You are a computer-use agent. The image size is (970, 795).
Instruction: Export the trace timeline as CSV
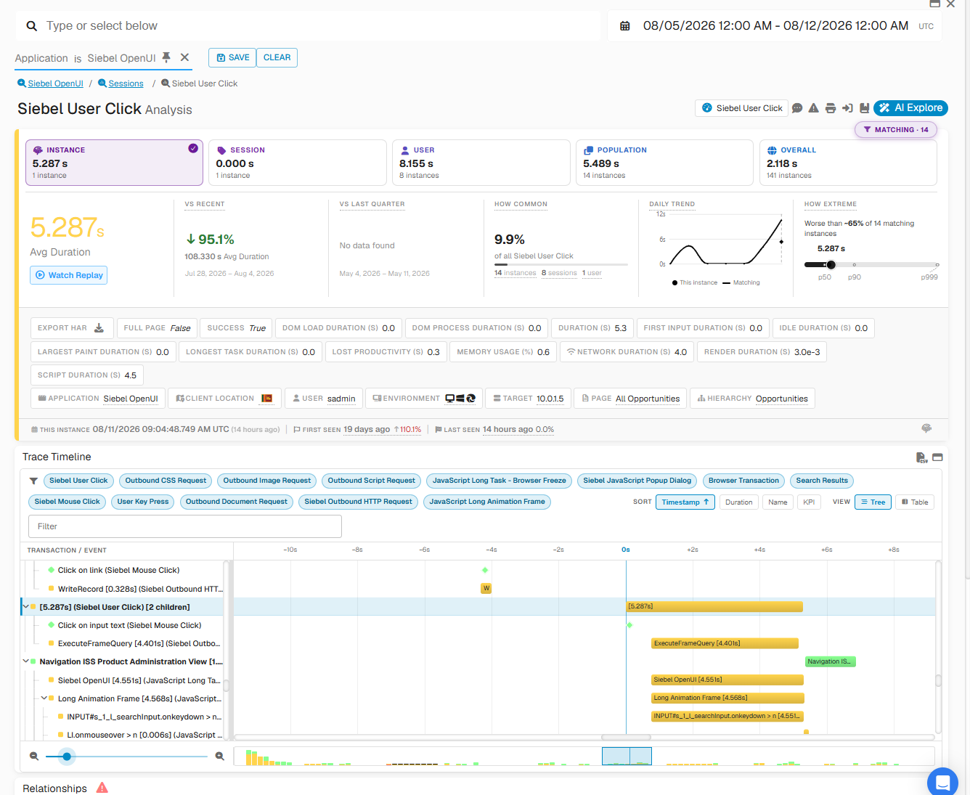(921, 457)
